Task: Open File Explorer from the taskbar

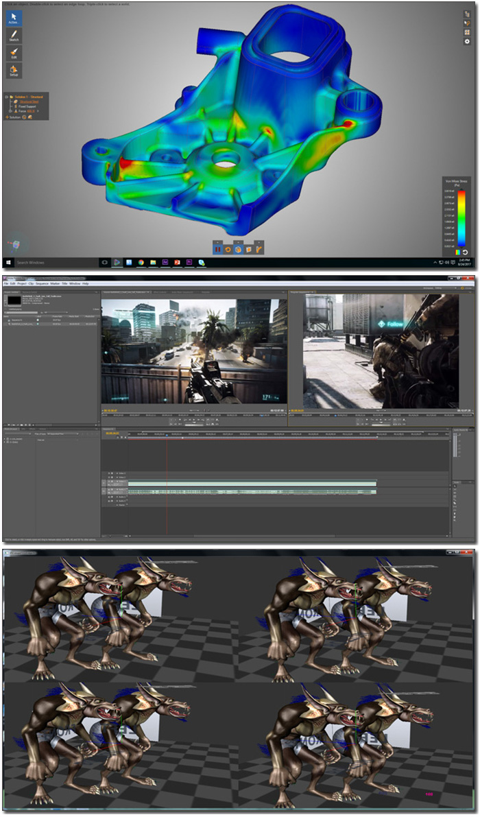Action: [x=153, y=263]
